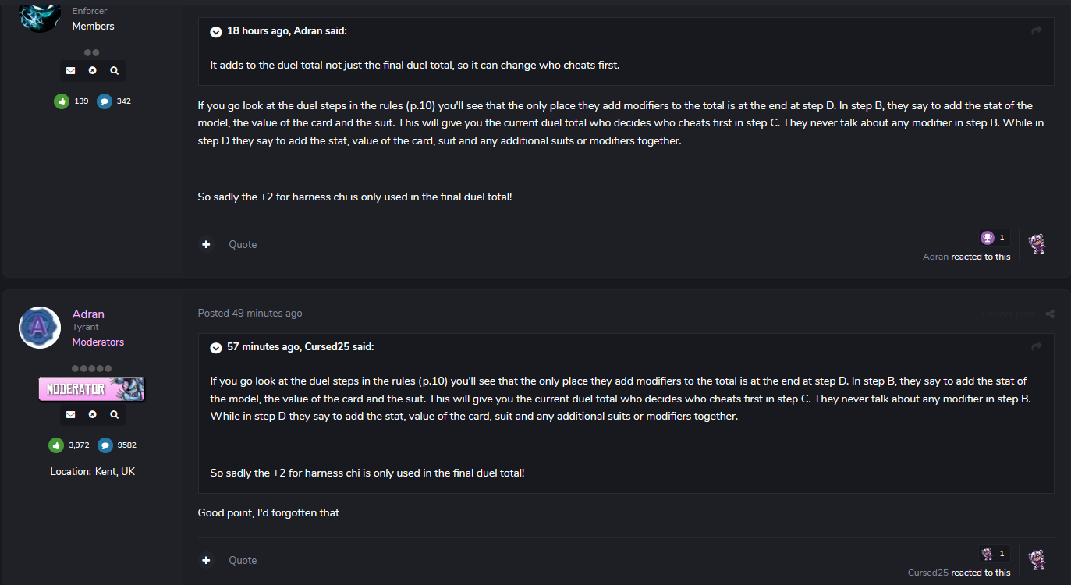The image size is (1071, 585).
Task: Open Adran's circular avatar image
Action: coord(40,328)
